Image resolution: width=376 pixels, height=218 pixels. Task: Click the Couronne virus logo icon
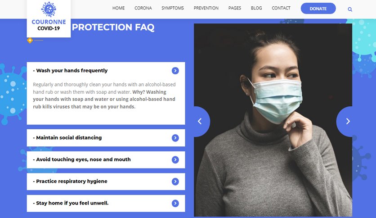[49, 9]
